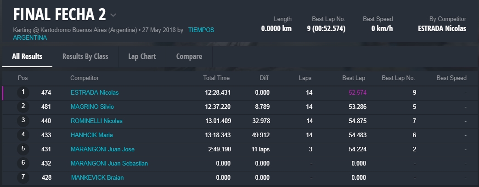Open competitor ROMINELLI Nicolas
This screenshot has width=479, height=187.
(96, 121)
